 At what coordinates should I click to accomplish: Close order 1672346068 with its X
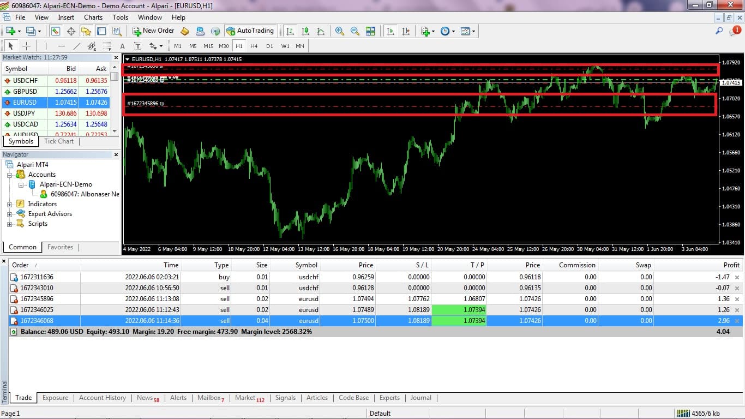point(737,321)
